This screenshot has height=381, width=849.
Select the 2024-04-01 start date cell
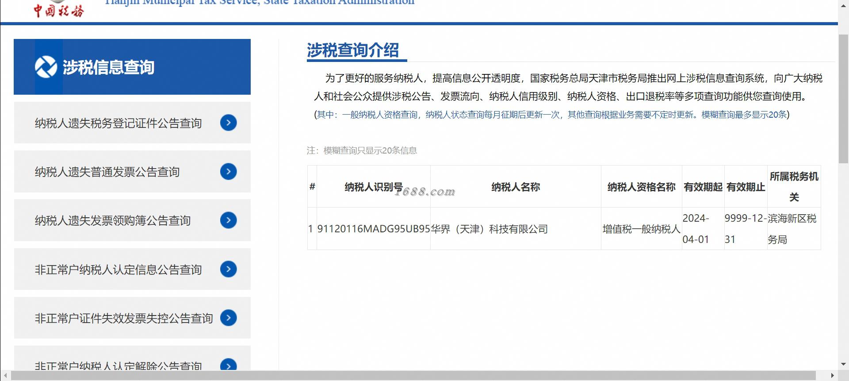click(x=703, y=229)
